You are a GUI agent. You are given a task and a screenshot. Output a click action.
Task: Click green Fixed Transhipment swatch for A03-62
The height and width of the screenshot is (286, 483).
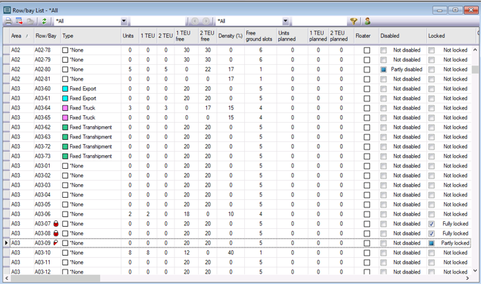click(65, 127)
